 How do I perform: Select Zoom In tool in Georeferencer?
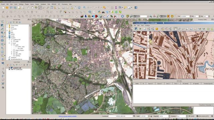click(179, 29)
